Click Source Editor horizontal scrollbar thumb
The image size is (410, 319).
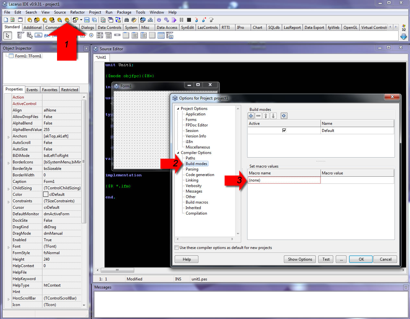[117, 270]
